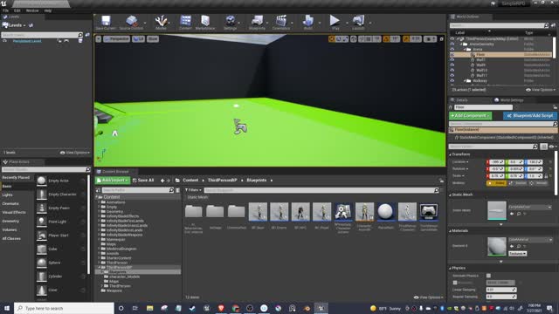Start the game with the Play icon
Screen dimensions: 559x314
pyautogui.click(x=335, y=22)
